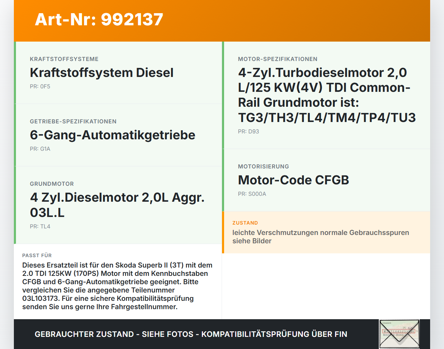The height and width of the screenshot is (349, 444).
Task: Click the PR: 0F5 code label
Action: 40,87
